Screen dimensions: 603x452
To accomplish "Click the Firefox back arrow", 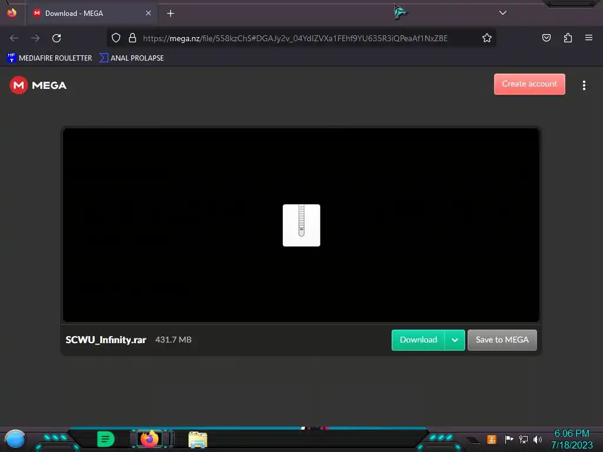I will pos(14,38).
